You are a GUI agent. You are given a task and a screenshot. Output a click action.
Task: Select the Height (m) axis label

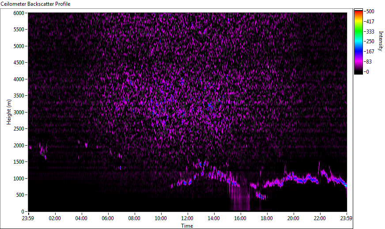tap(9, 112)
